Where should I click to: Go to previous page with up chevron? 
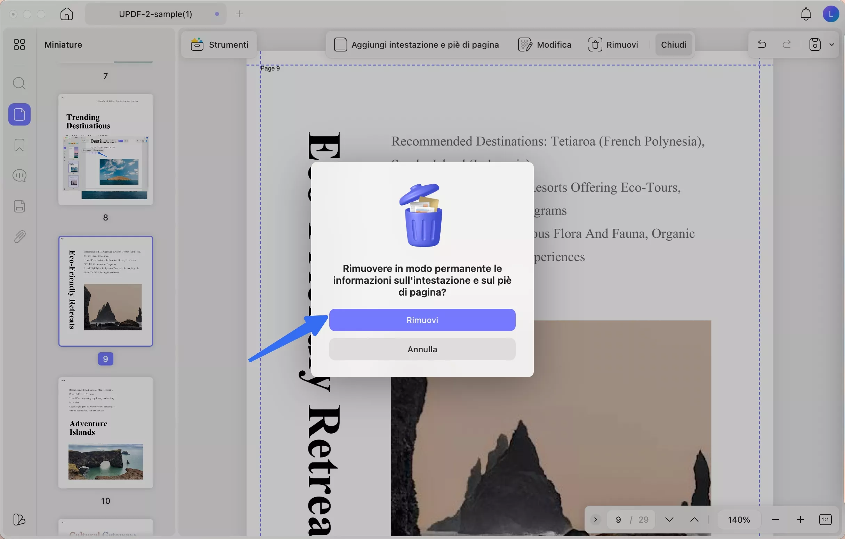pyautogui.click(x=694, y=519)
